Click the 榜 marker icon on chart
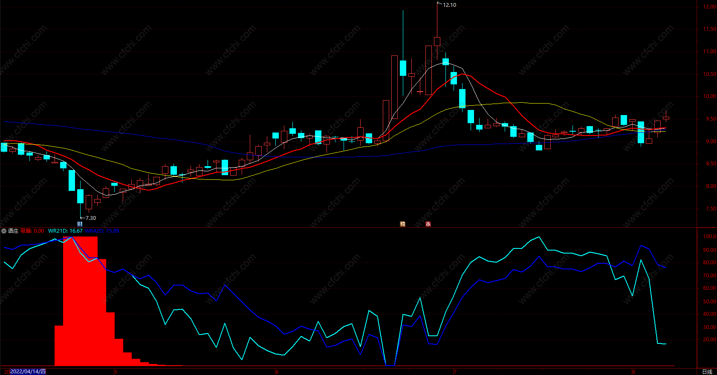The height and width of the screenshot is (375, 717). [x=402, y=224]
